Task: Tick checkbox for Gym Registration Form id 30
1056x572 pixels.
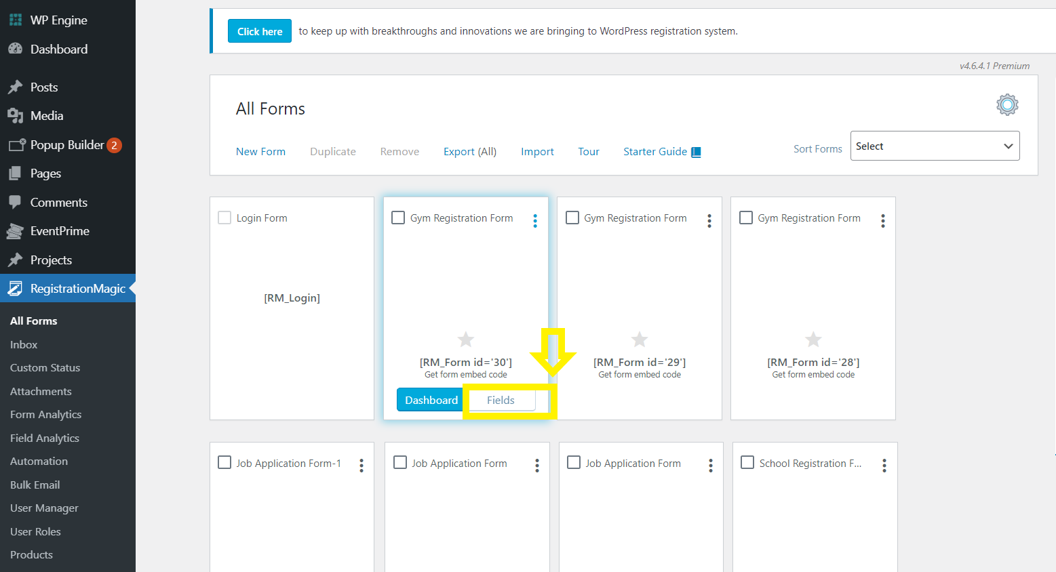Action: pyautogui.click(x=398, y=218)
